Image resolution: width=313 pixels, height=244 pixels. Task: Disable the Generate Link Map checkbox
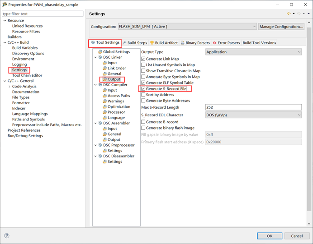[x=143, y=59]
